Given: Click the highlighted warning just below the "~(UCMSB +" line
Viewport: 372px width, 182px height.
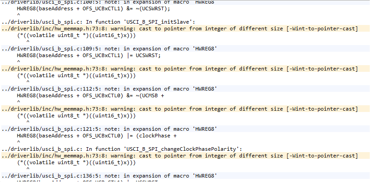Looking at the screenshot, I should [x=179, y=109].
